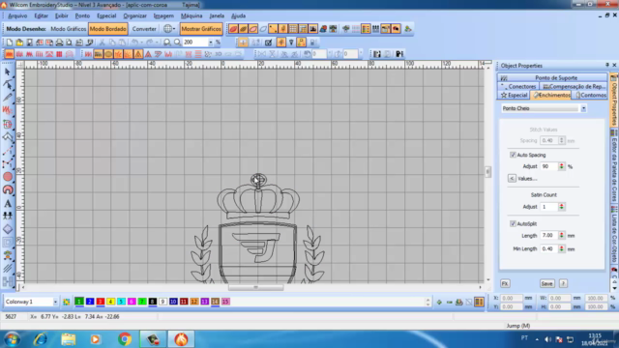This screenshot has width=619, height=348.
Task: Click the FX button
Action: pos(505,283)
